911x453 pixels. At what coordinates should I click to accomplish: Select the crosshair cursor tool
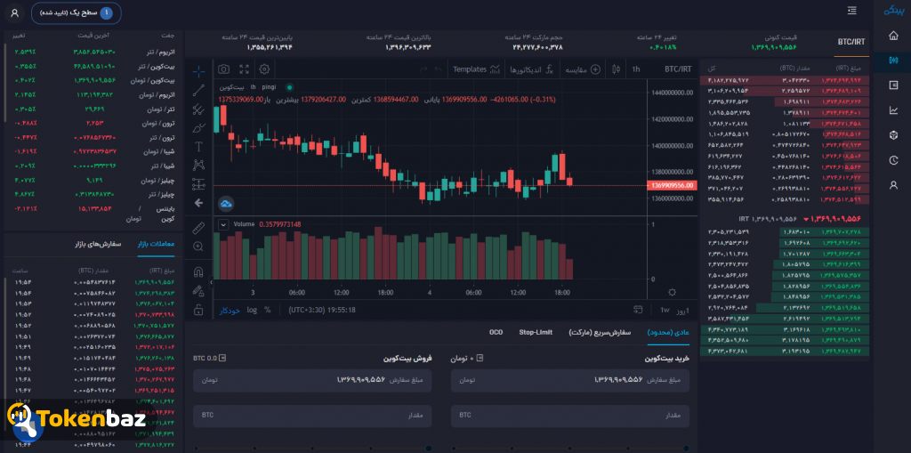click(x=198, y=71)
